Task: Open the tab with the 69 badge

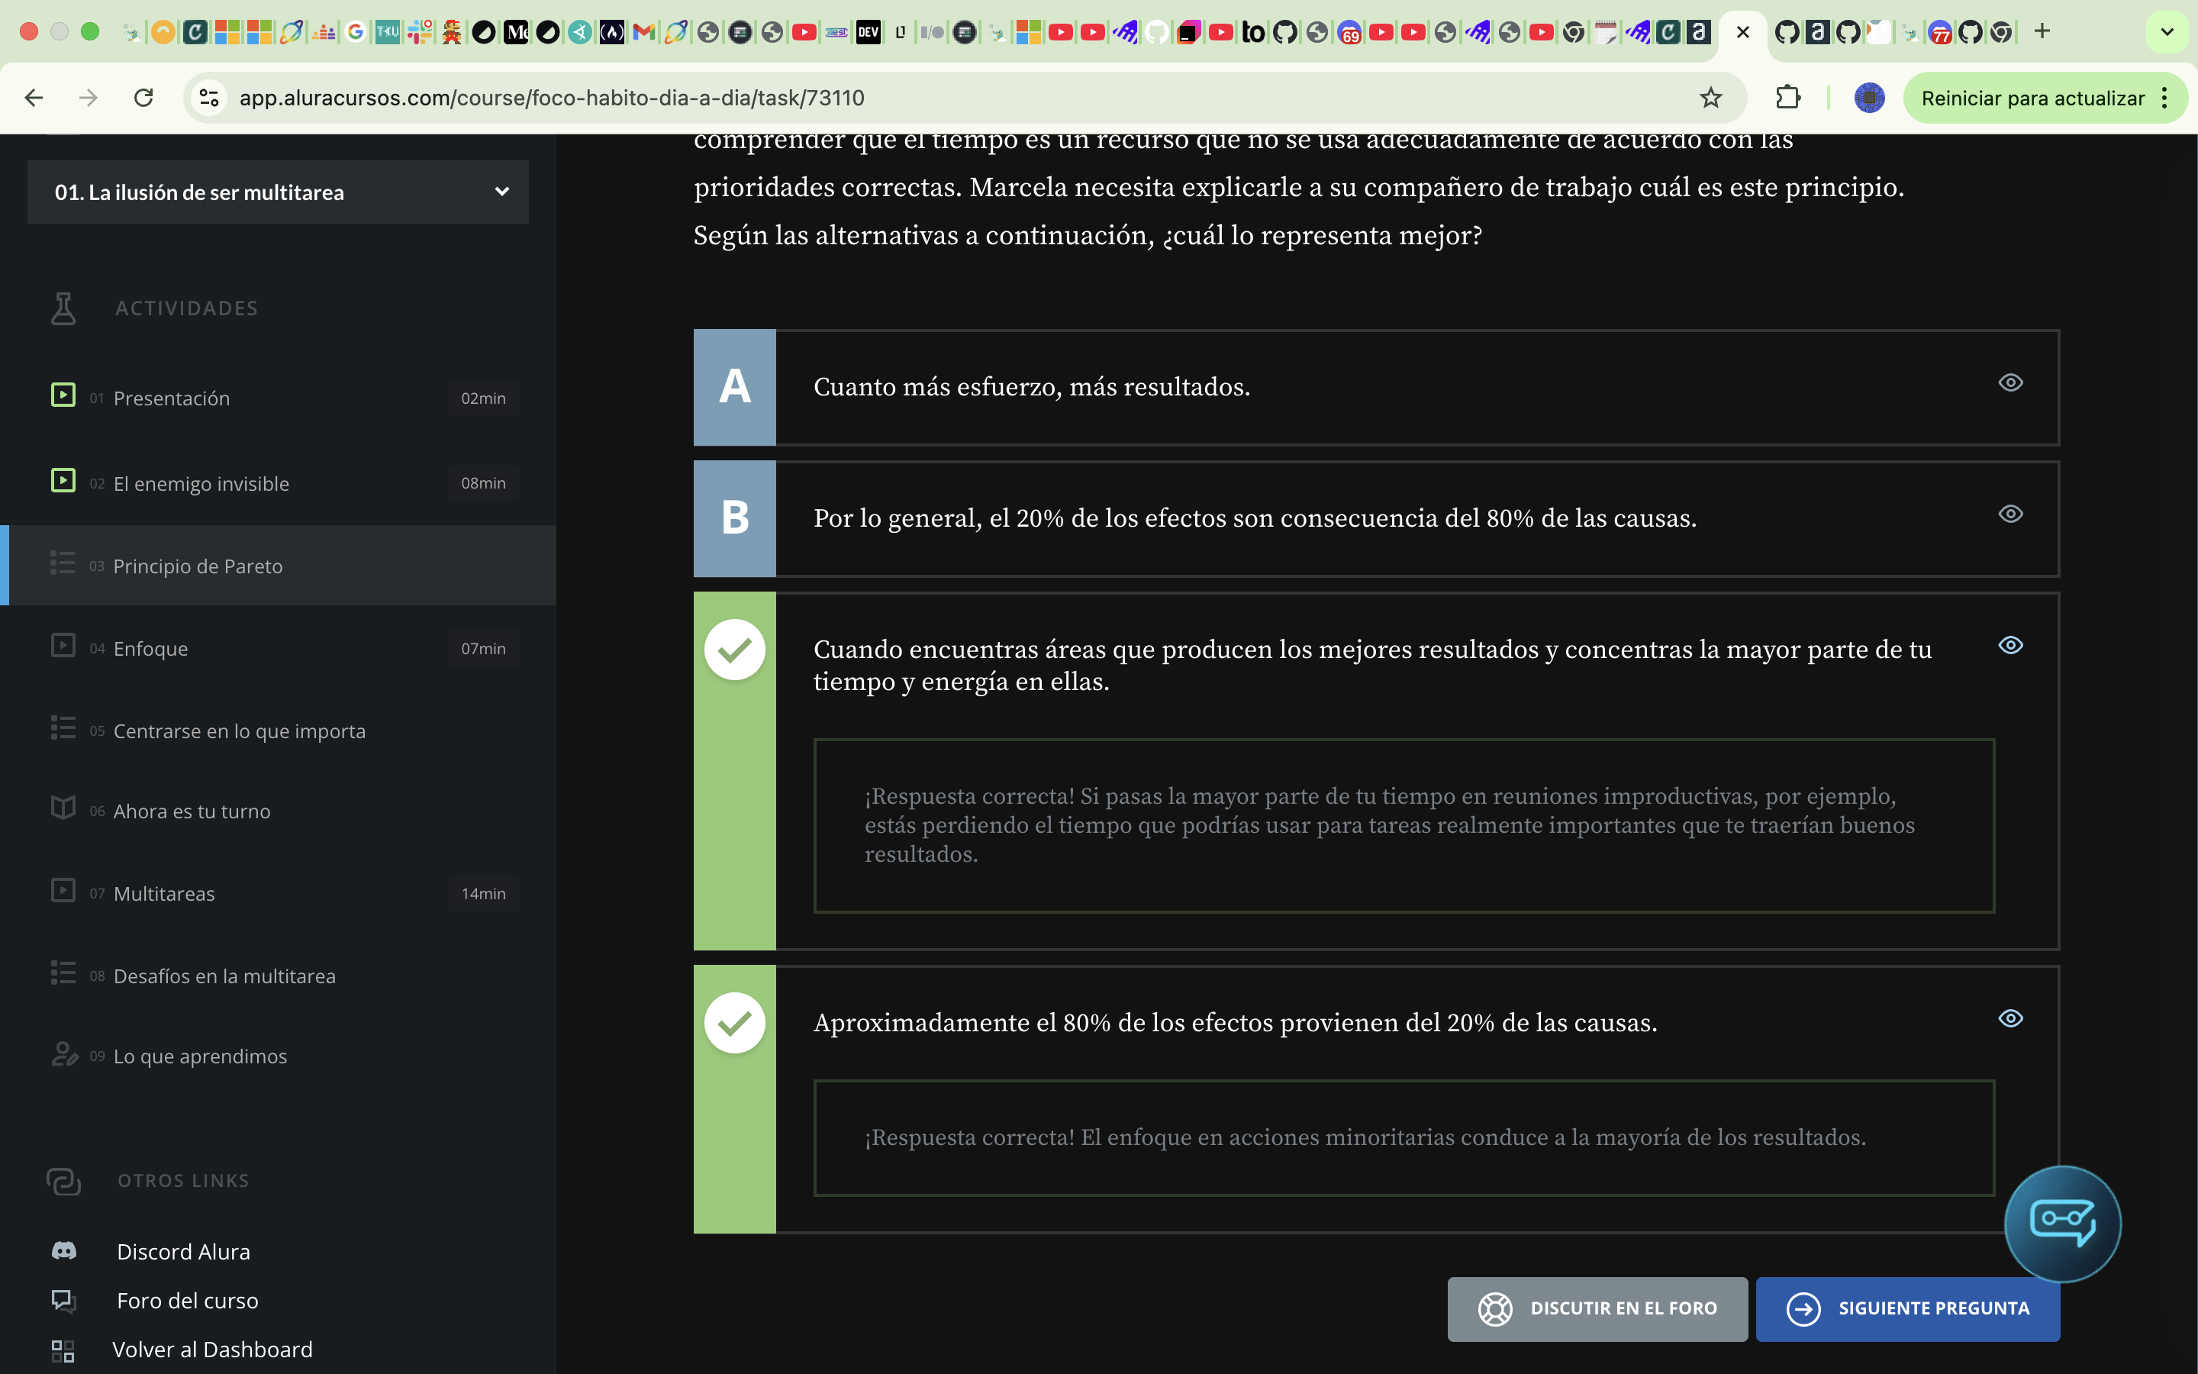Action: 1349,33
